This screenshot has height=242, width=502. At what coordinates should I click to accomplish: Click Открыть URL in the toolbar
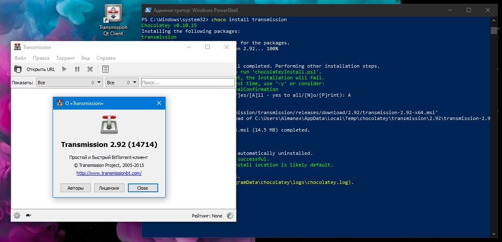(41, 69)
